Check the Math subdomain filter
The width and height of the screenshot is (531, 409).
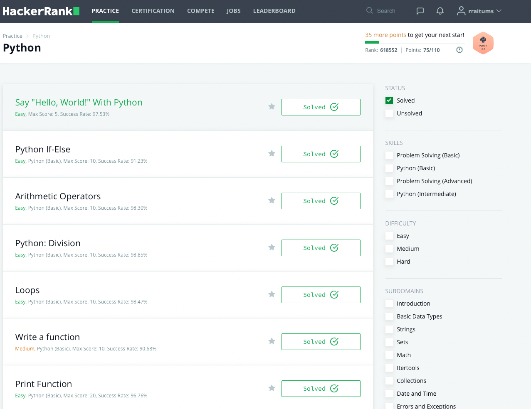click(x=389, y=355)
